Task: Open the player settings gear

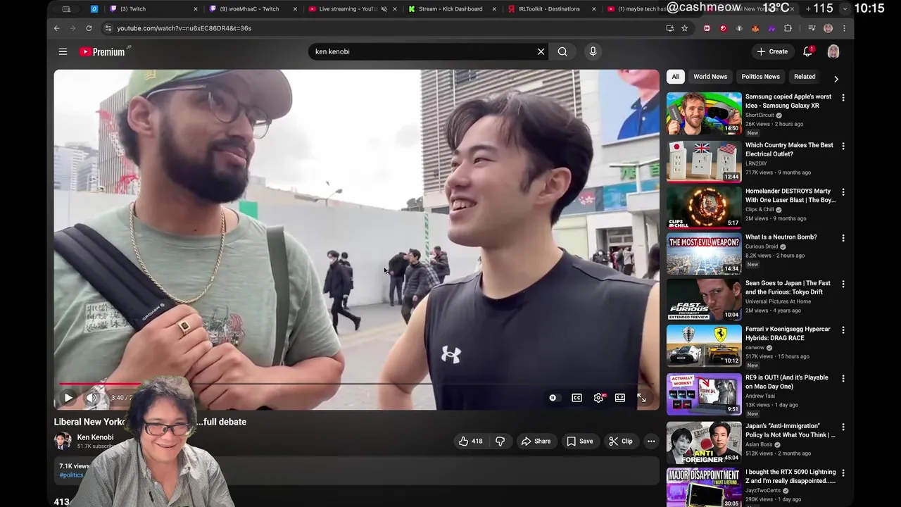Action: pos(598,398)
